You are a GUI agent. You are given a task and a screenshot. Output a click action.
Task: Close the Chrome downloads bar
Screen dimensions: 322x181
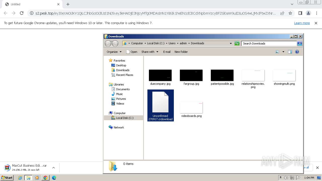[317, 168]
